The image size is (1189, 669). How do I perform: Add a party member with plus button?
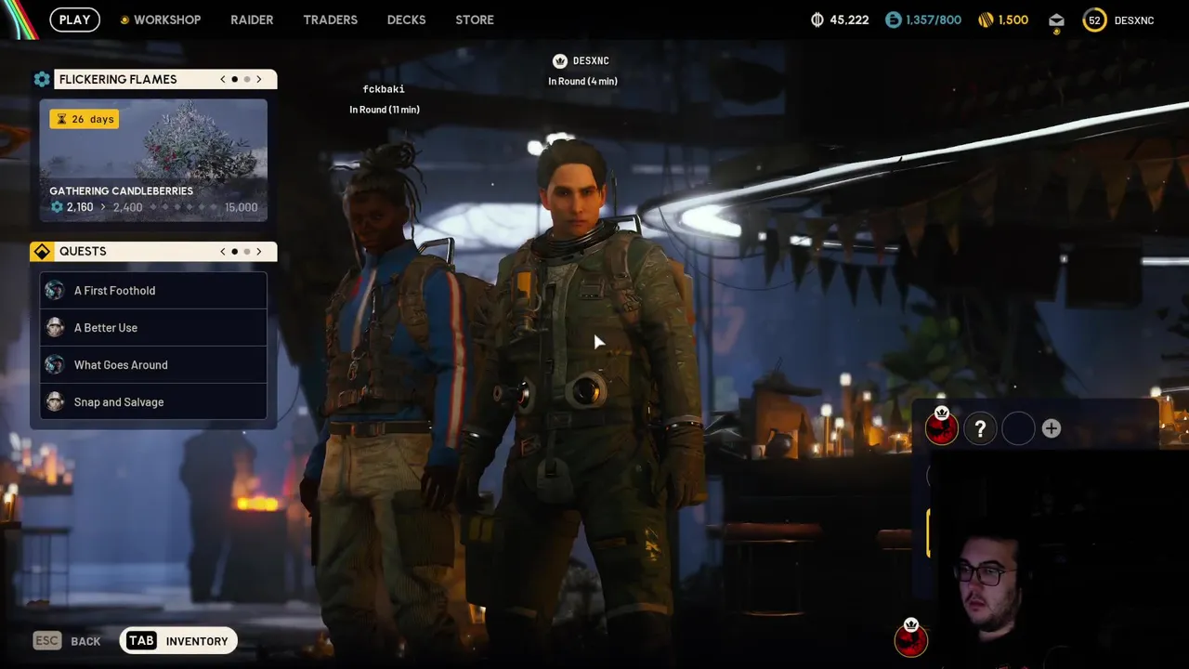[x=1051, y=428]
